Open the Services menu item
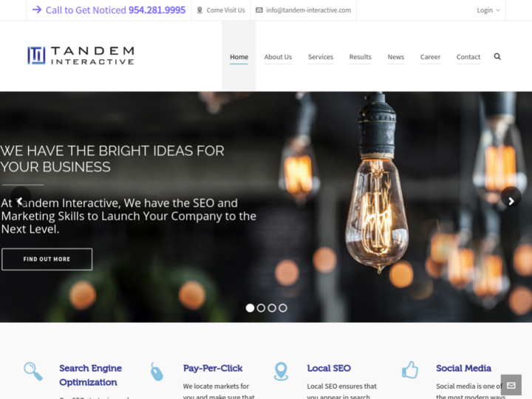This screenshot has height=399, width=532. (321, 57)
